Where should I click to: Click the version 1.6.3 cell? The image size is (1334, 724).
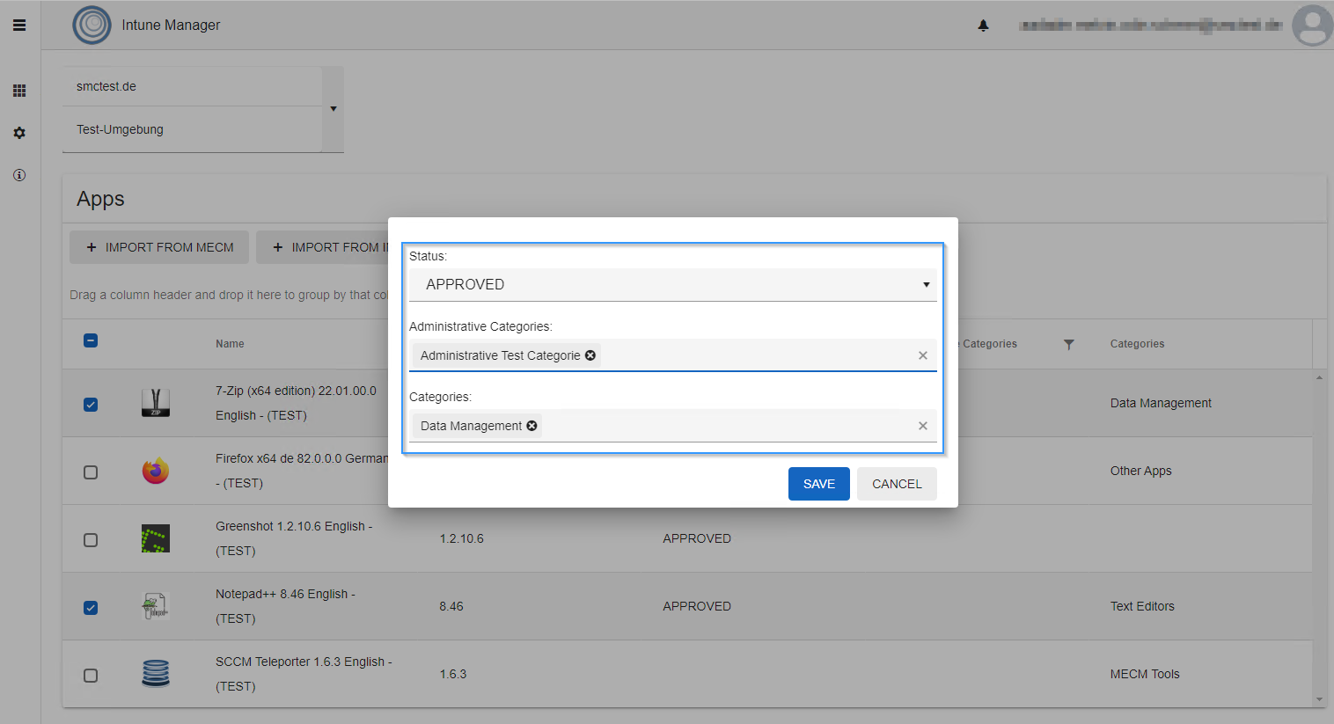(x=453, y=674)
